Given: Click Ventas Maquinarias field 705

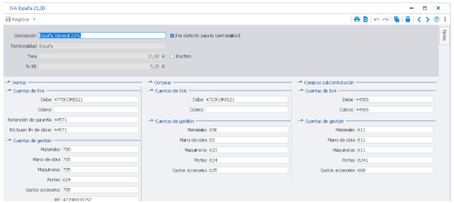Looking at the screenshot, I should [100, 169].
